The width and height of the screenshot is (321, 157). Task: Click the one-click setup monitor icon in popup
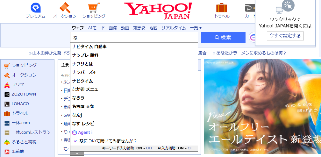pos(285,7)
